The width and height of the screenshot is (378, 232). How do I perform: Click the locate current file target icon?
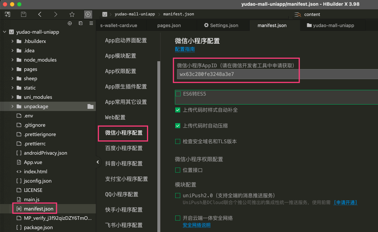pyautogui.click(x=70, y=23)
